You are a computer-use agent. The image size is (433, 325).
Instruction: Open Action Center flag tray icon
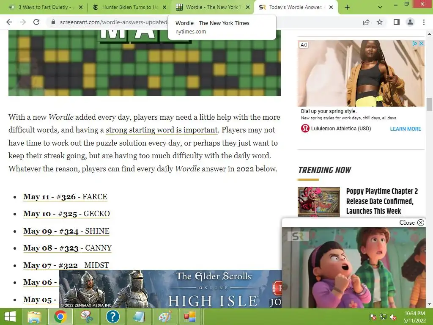(x=373, y=317)
